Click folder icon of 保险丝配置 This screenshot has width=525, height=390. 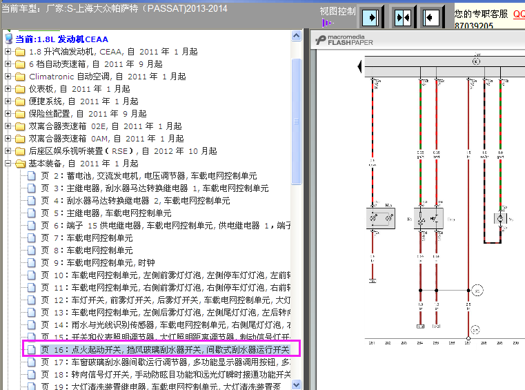click(x=20, y=114)
